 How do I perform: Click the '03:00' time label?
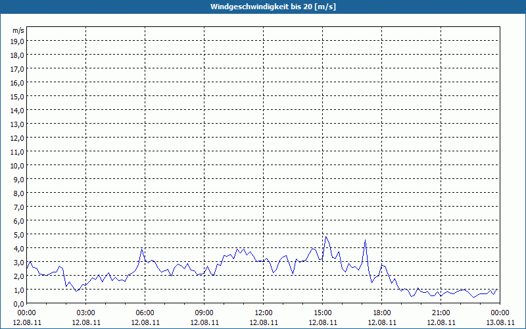point(86,313)
